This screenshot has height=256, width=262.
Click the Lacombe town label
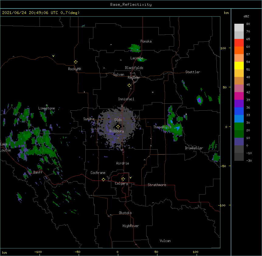137,58
